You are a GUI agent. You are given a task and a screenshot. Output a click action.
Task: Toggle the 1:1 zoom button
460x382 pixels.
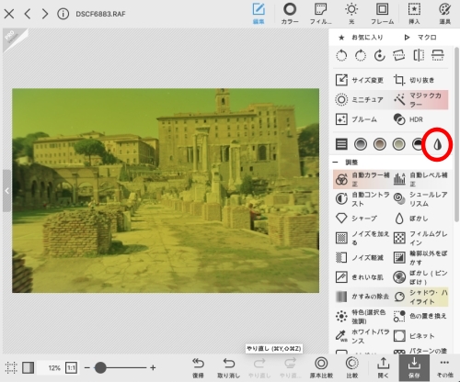point(72,367)
